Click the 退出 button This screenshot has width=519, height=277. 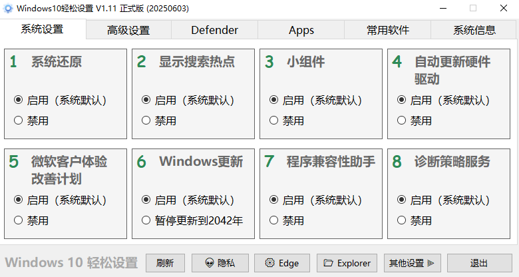(479, 263)
